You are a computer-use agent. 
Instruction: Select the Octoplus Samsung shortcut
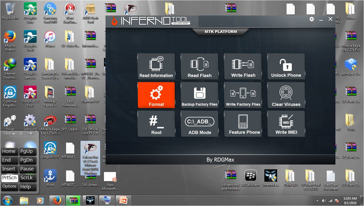[30, 68]
